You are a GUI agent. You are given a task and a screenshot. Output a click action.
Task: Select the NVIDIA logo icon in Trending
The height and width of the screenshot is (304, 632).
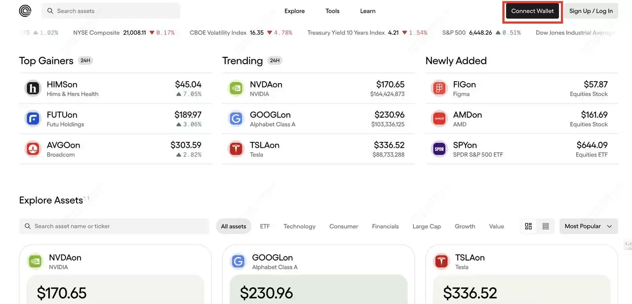tap(236, 88)
